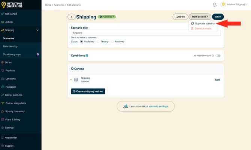The width and height of the screenshot is (251, 150).
Task: Click the back arrow button
Action: pyautogui.click(x=71, y=17)
